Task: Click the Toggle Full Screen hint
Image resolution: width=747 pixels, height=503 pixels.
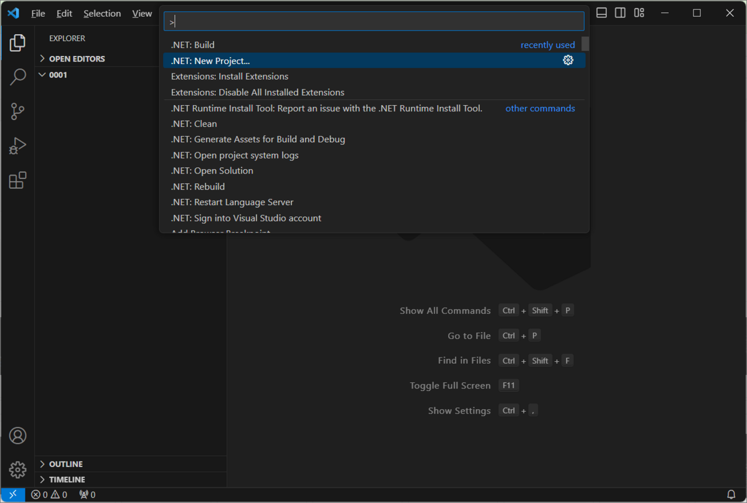Action: (450, 385)
